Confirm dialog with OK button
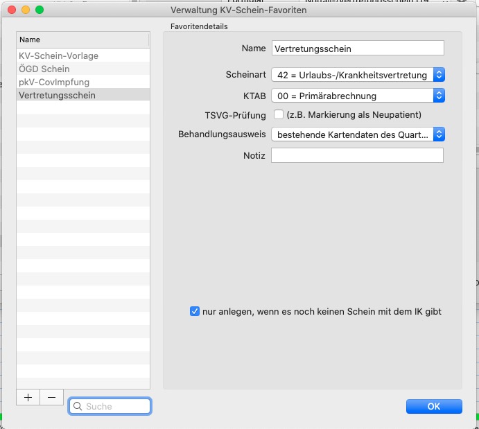 pyautogui.click(x=434, y=406)
